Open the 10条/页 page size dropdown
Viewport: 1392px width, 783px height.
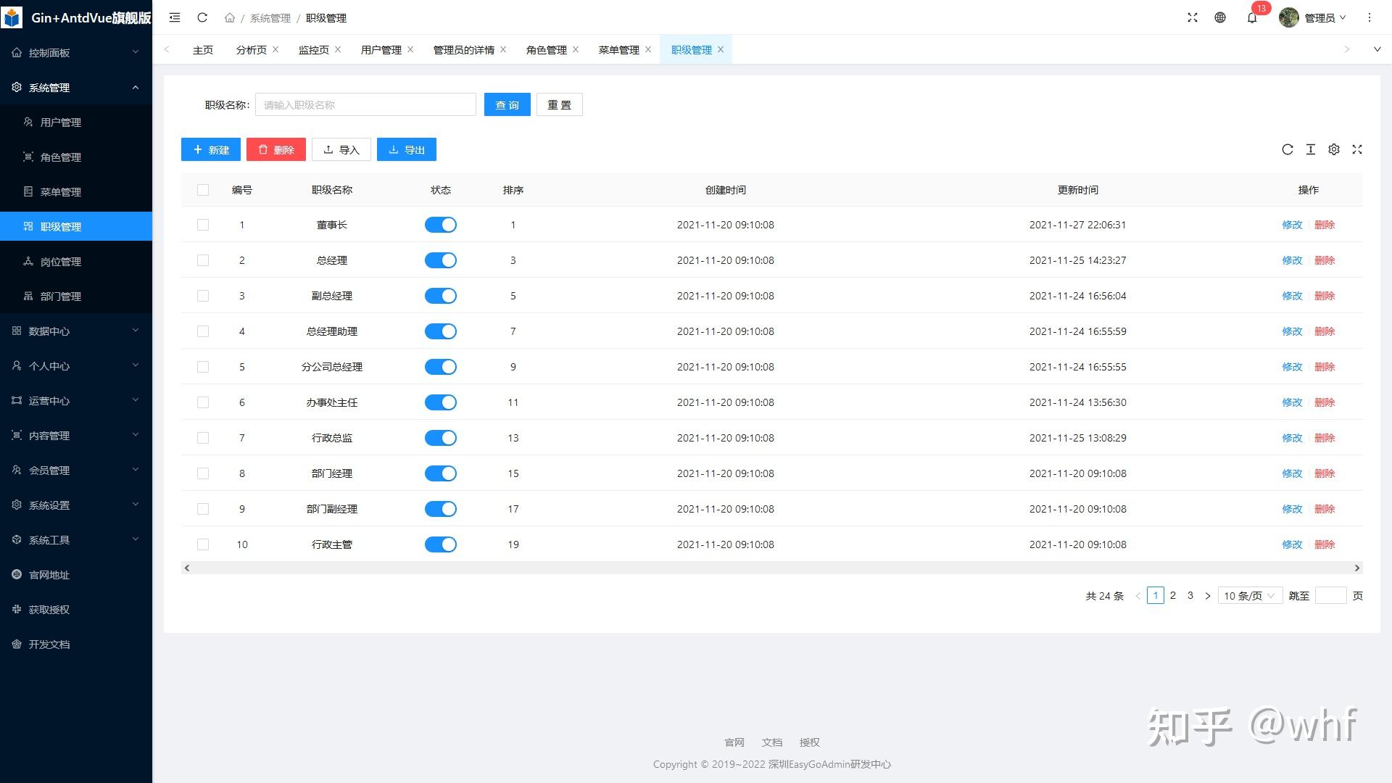(x=1248, y=595)
